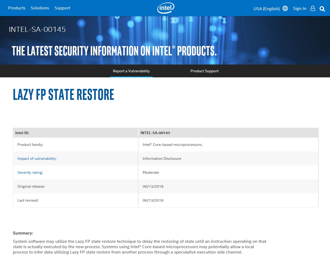Click the Sign In link
This screenshot has height=257, width=330.
point(300,8)
